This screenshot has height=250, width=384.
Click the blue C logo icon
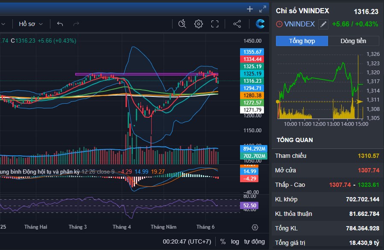pyautogui.click(x=260, y=24)
